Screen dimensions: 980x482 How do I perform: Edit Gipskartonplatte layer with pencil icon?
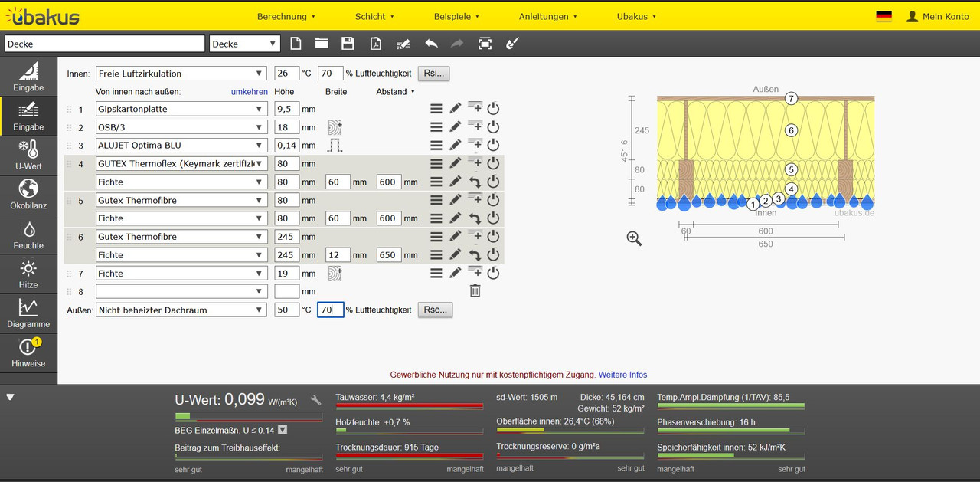coord(456,109)
